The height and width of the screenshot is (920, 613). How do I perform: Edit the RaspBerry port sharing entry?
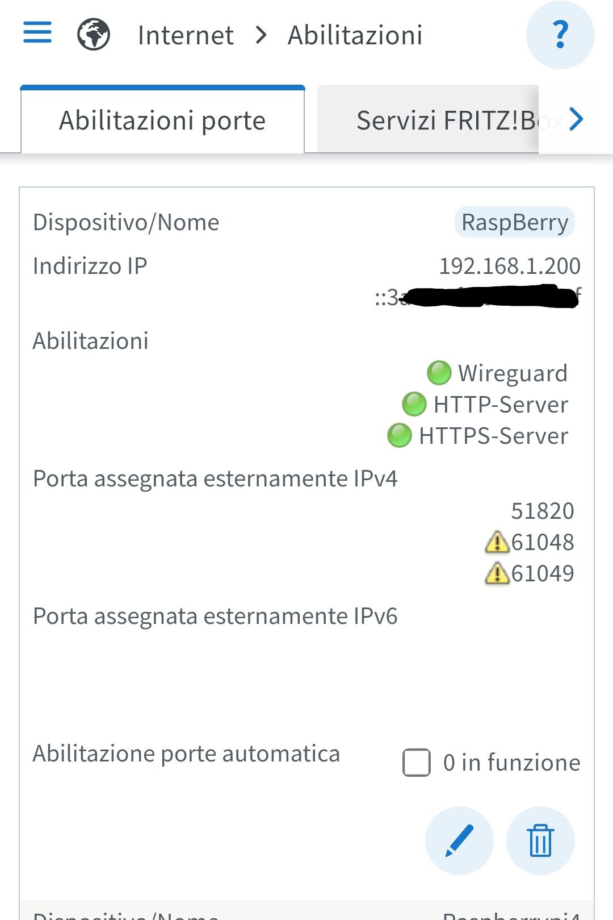point(459,840)
